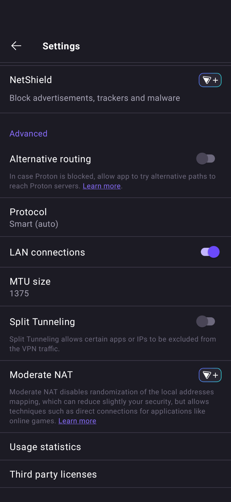Tap the Split Tunneling label
Screen dimensions: 231x502
click(x=42, y=322)
